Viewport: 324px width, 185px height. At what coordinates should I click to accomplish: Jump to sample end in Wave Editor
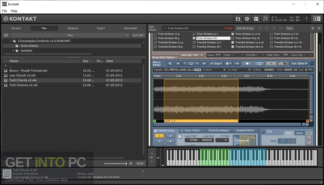(x=204, y=64)
